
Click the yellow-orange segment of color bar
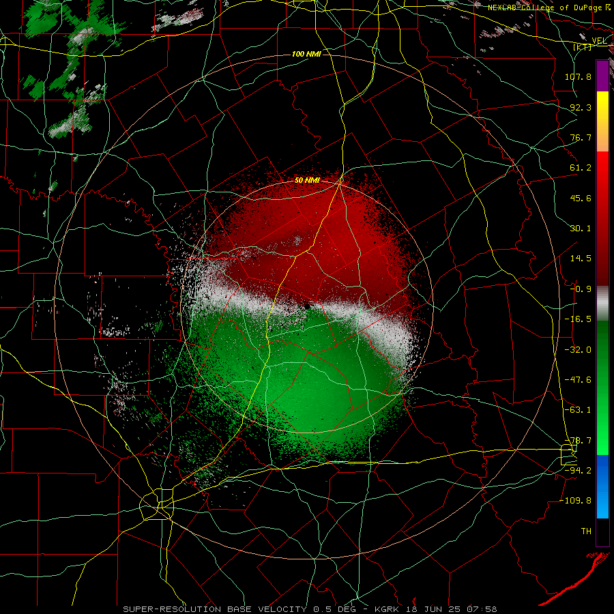click(x=602, y=121)
